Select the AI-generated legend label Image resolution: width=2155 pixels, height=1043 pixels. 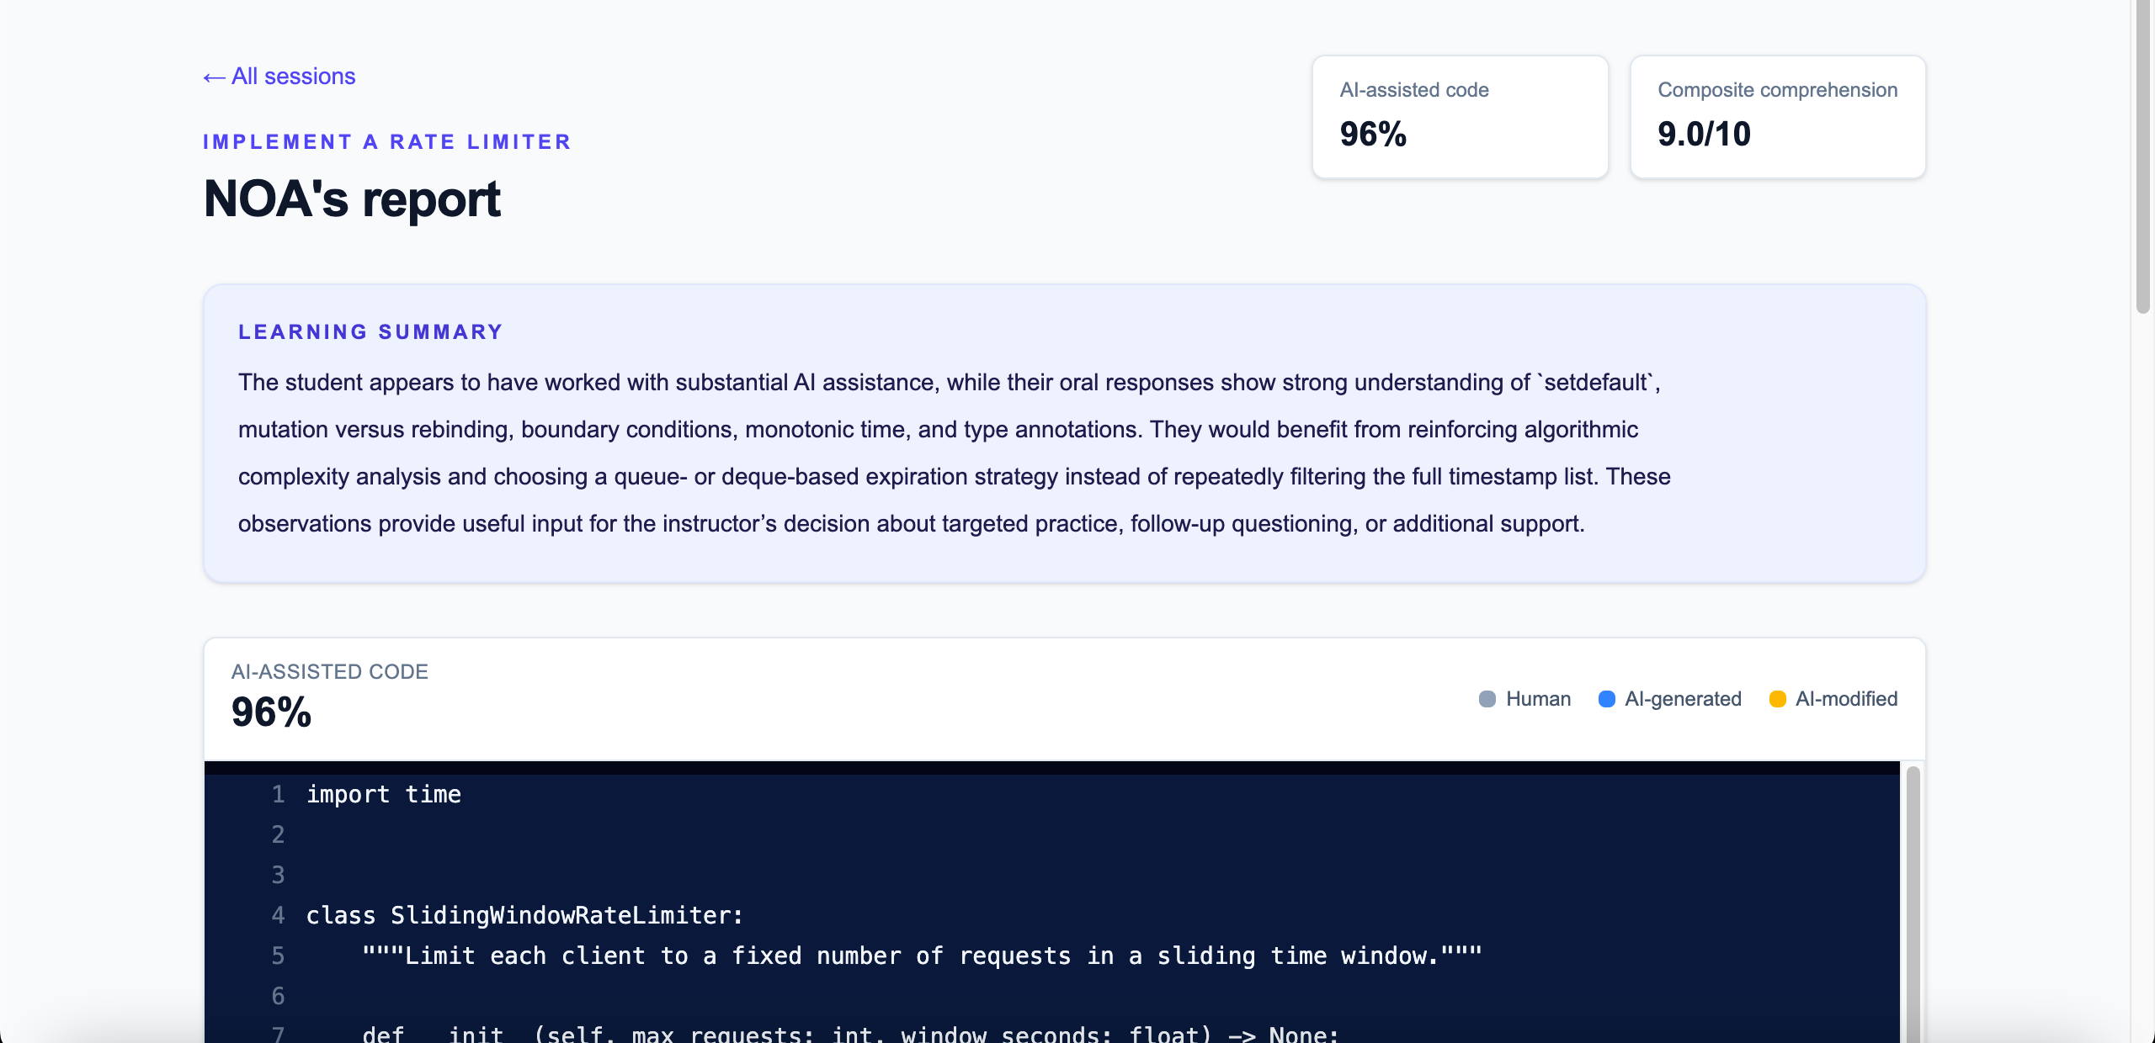1683,699
